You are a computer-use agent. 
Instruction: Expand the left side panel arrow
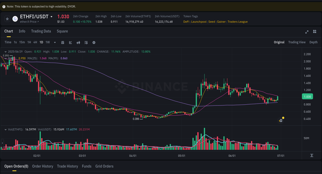click(x=2, y=143)
